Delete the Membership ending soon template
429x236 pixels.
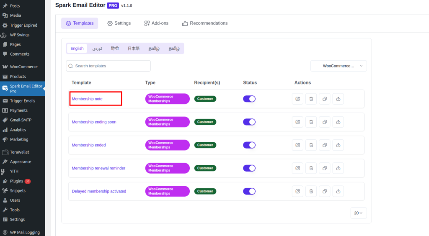pos(311,122)
